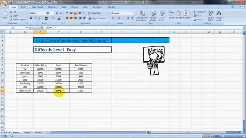
Task: Switch to the Review tab
Action: tap(75, 7)
